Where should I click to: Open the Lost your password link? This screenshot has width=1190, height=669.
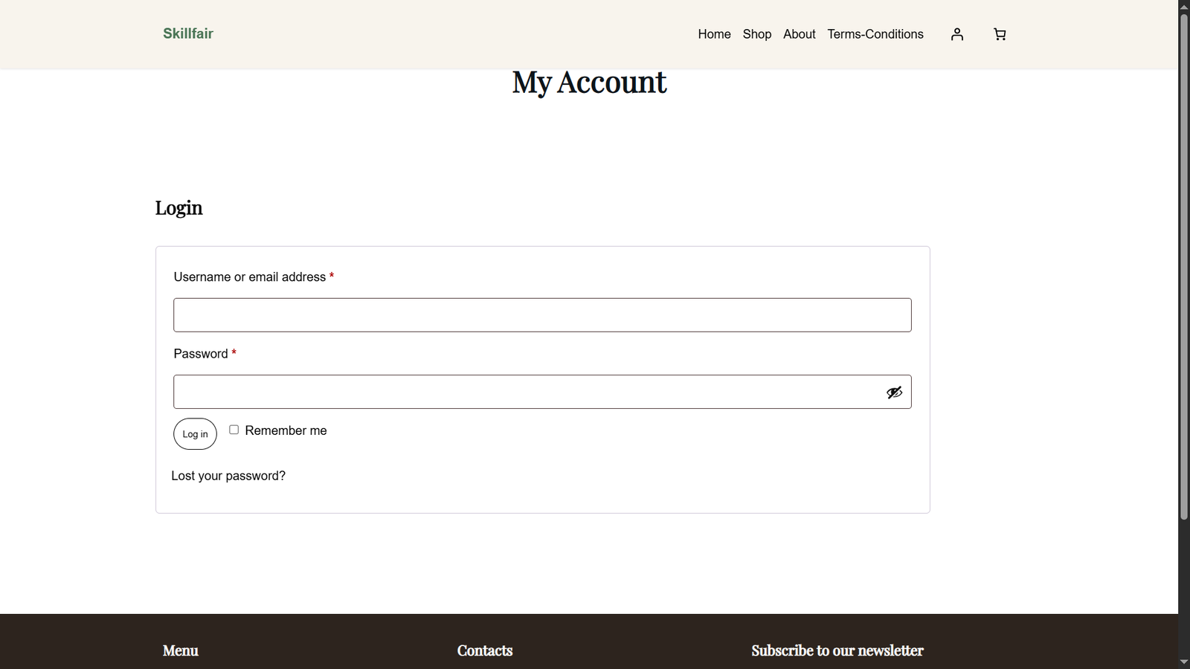228,476
